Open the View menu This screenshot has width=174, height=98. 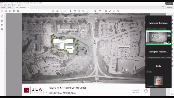tap(9, 5)
